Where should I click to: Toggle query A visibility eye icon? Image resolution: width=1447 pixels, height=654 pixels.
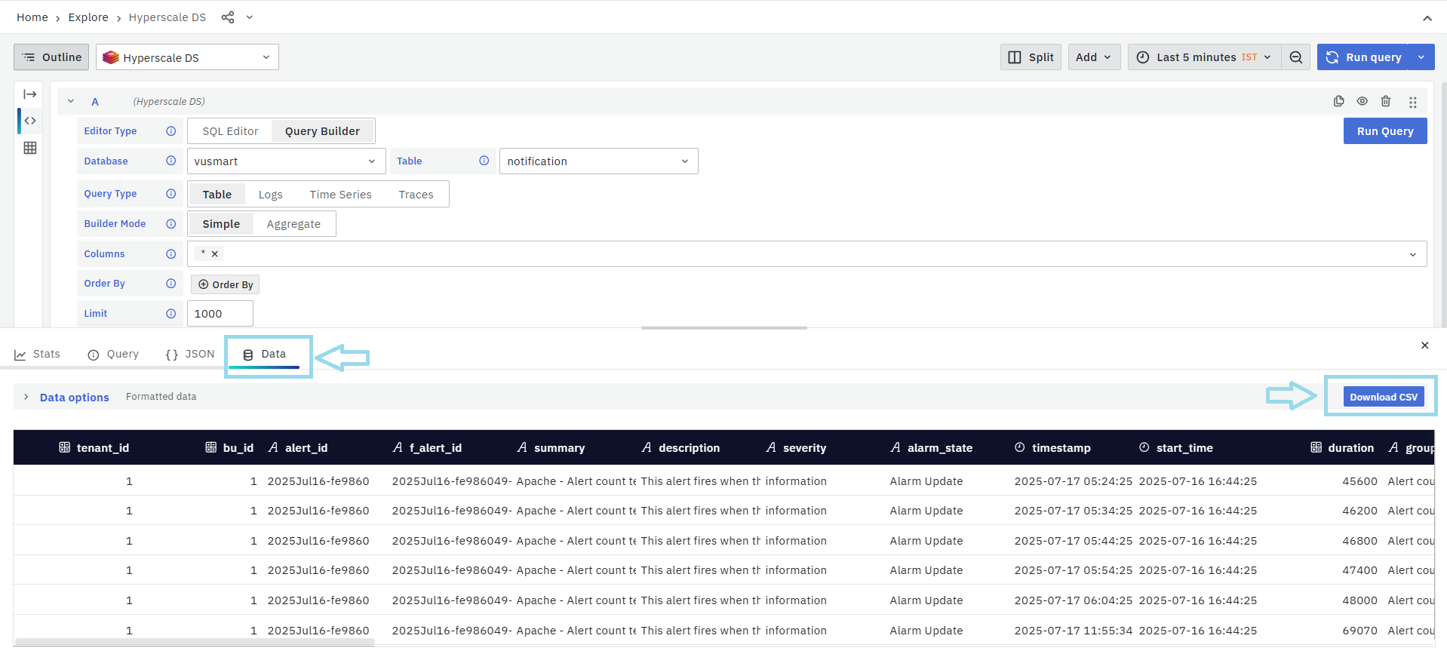point(1362,101)
